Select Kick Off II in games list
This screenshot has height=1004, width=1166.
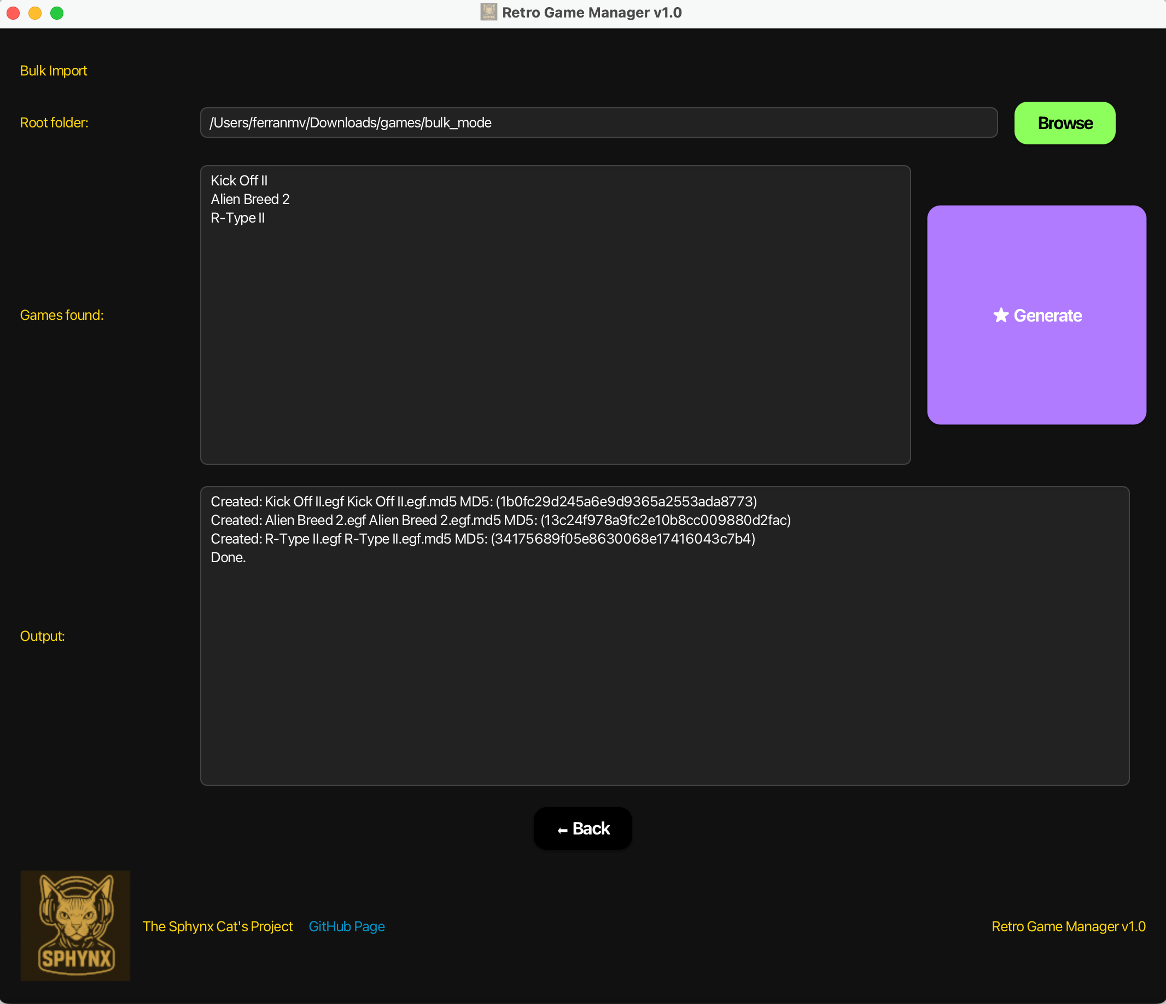239,180
